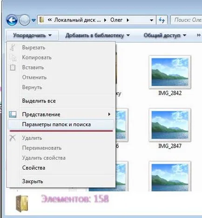
Task: Open Добавить в библиотеку dropdown
Action: [97, 35]
